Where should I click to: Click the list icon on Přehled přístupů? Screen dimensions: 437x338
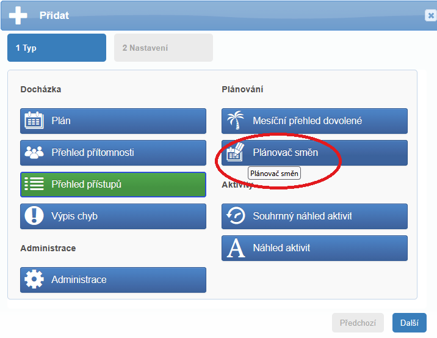click(34, 185)
